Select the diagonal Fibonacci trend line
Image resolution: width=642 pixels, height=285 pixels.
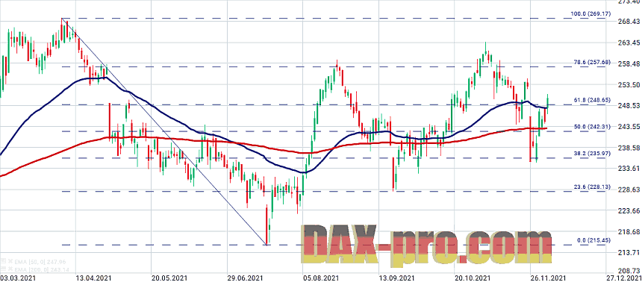(x=163, y=131)
